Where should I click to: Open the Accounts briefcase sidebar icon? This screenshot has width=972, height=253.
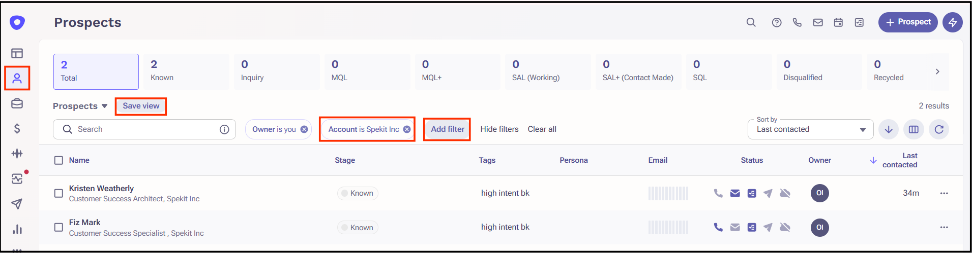click(17, 103)
